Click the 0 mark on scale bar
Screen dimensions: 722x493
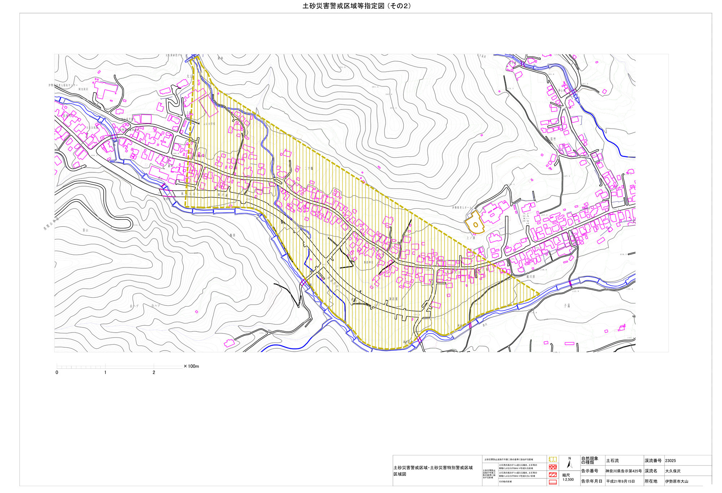coord(57,372)
